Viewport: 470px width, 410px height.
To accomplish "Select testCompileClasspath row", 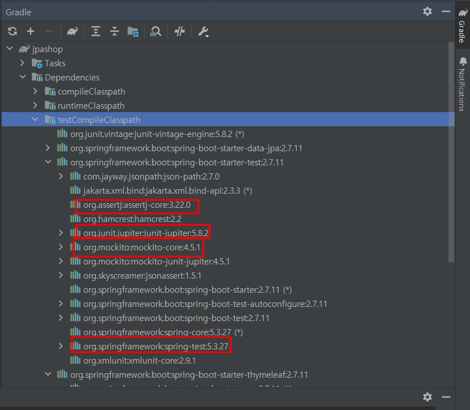I will [228, 119].
